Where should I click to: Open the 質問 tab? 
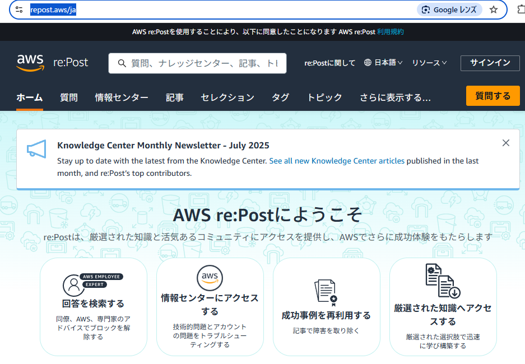69,97
